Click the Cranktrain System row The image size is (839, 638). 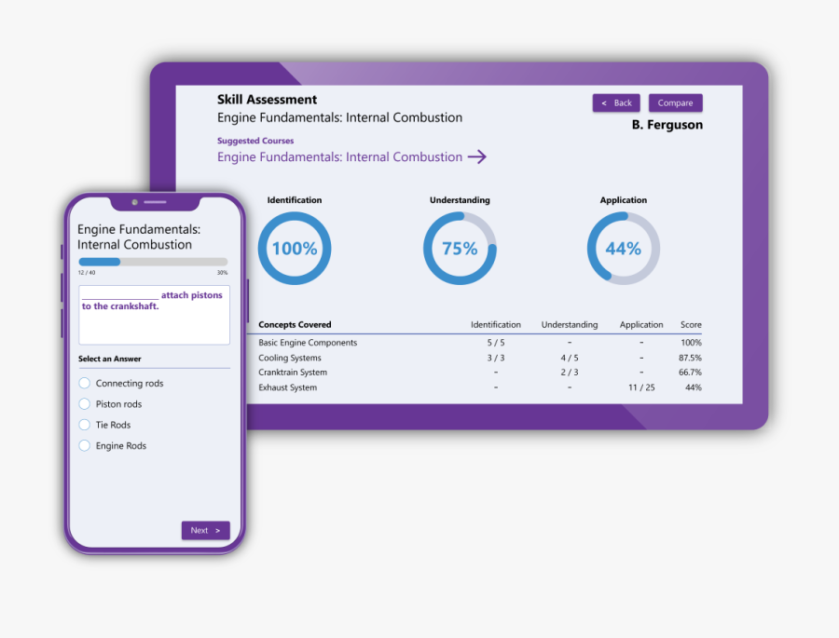tap(293, 373)
